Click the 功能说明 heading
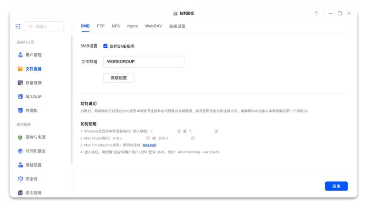 pyautogui.click(x=89, y=104)
